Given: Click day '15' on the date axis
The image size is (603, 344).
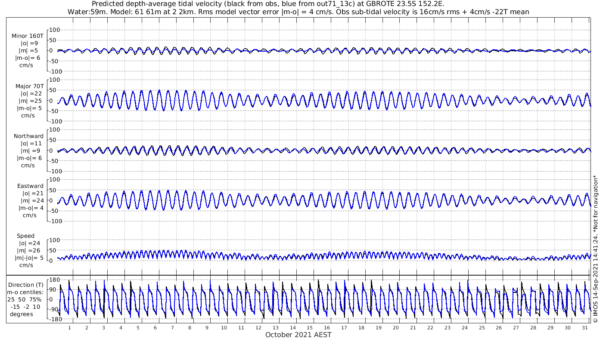Looking at the screenshot, I should point(310,328).
